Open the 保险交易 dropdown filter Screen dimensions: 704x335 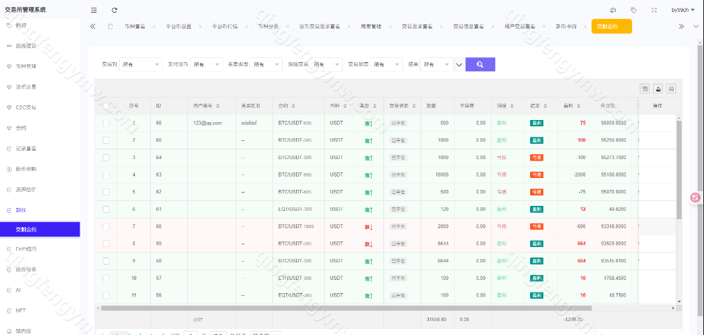coord(326,65)
